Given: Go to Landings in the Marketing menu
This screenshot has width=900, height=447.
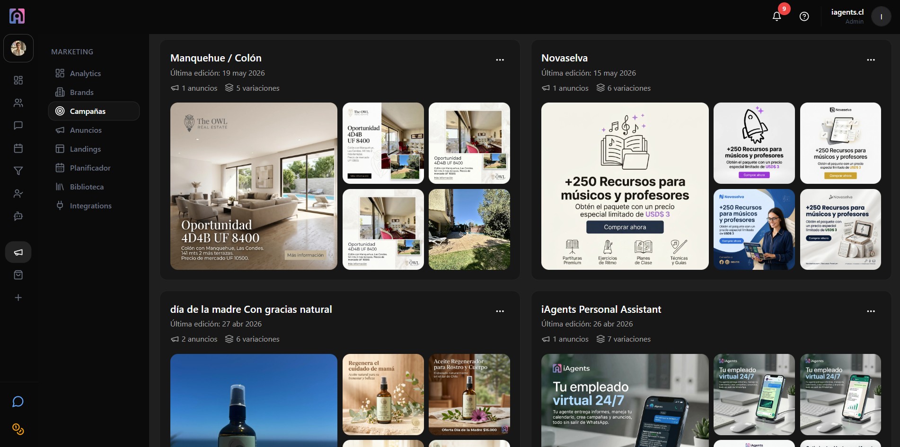Looking at the screenshot, I should 94,149.
